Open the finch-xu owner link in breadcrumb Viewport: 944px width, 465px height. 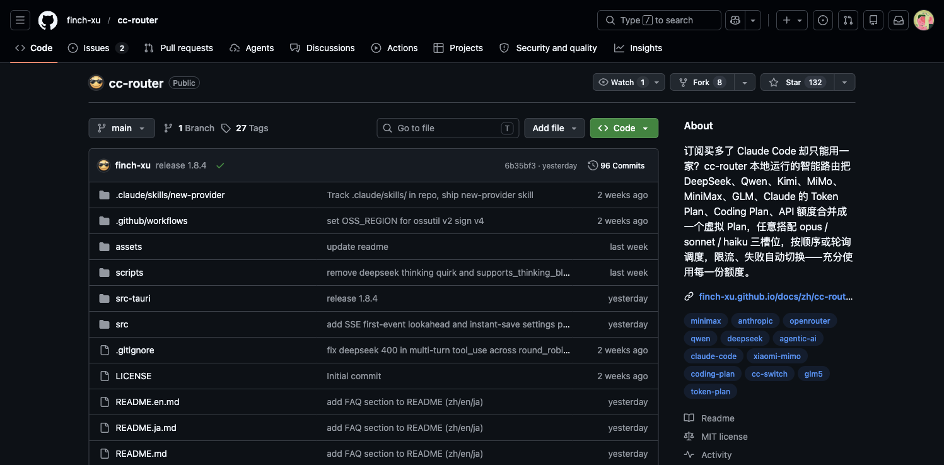pos(84,20)
